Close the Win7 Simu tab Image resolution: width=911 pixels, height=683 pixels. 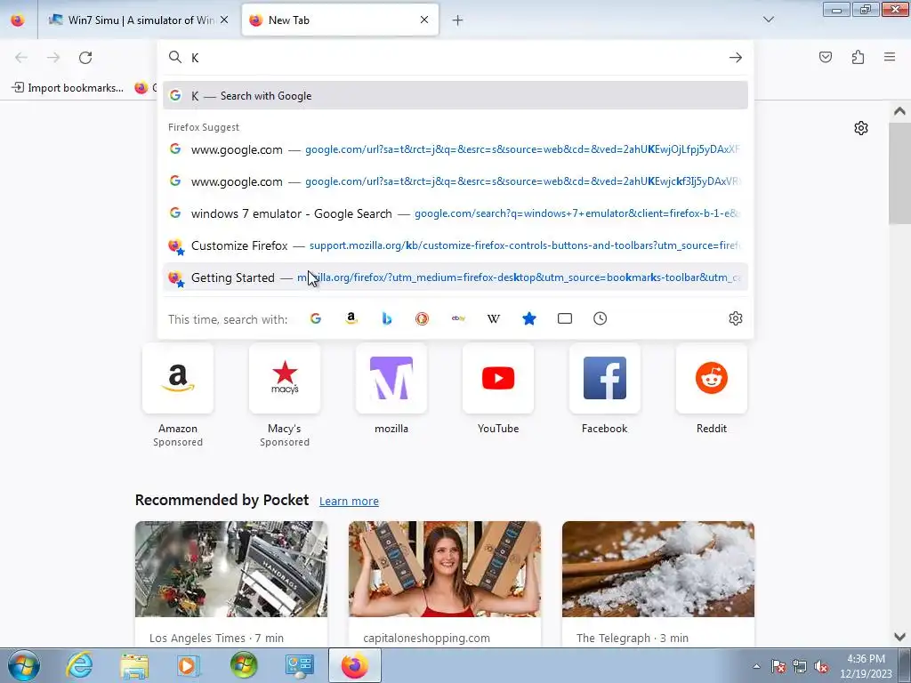(224, 20)
